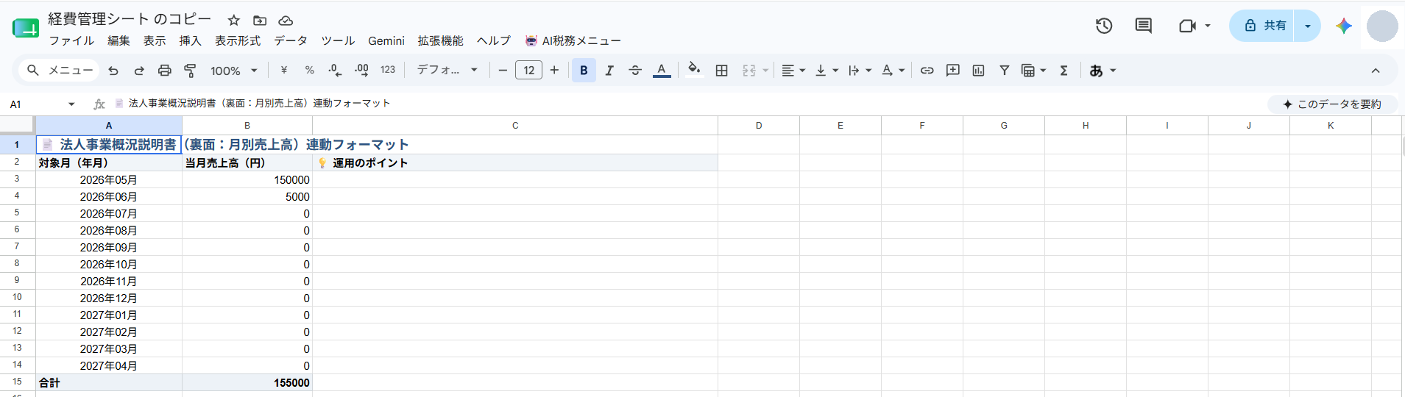Open the borders tool
The width and height of the screenshot is (1405, 397).
pos(722,71)
